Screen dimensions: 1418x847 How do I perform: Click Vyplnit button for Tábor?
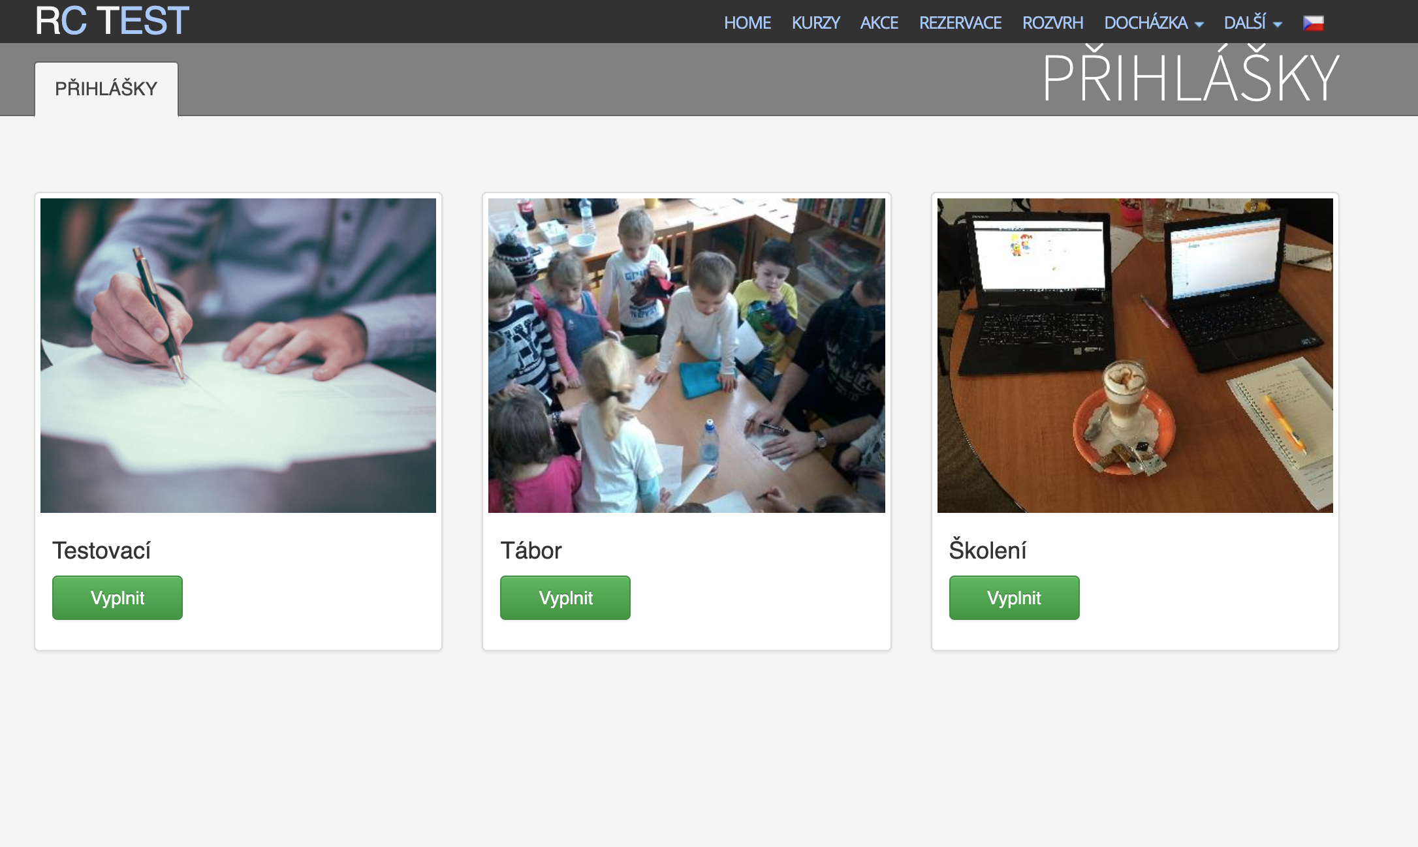[565, 598]
